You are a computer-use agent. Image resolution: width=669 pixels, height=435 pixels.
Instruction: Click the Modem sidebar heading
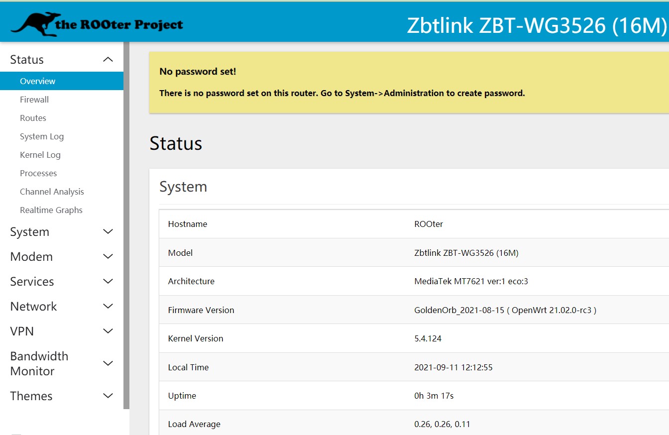pyautogui.click(x=31, y=257)
